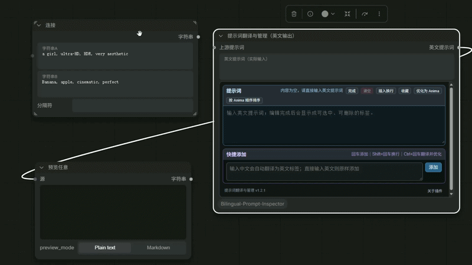
Task: Open more options three-dot menu
Action: point(379,14)
